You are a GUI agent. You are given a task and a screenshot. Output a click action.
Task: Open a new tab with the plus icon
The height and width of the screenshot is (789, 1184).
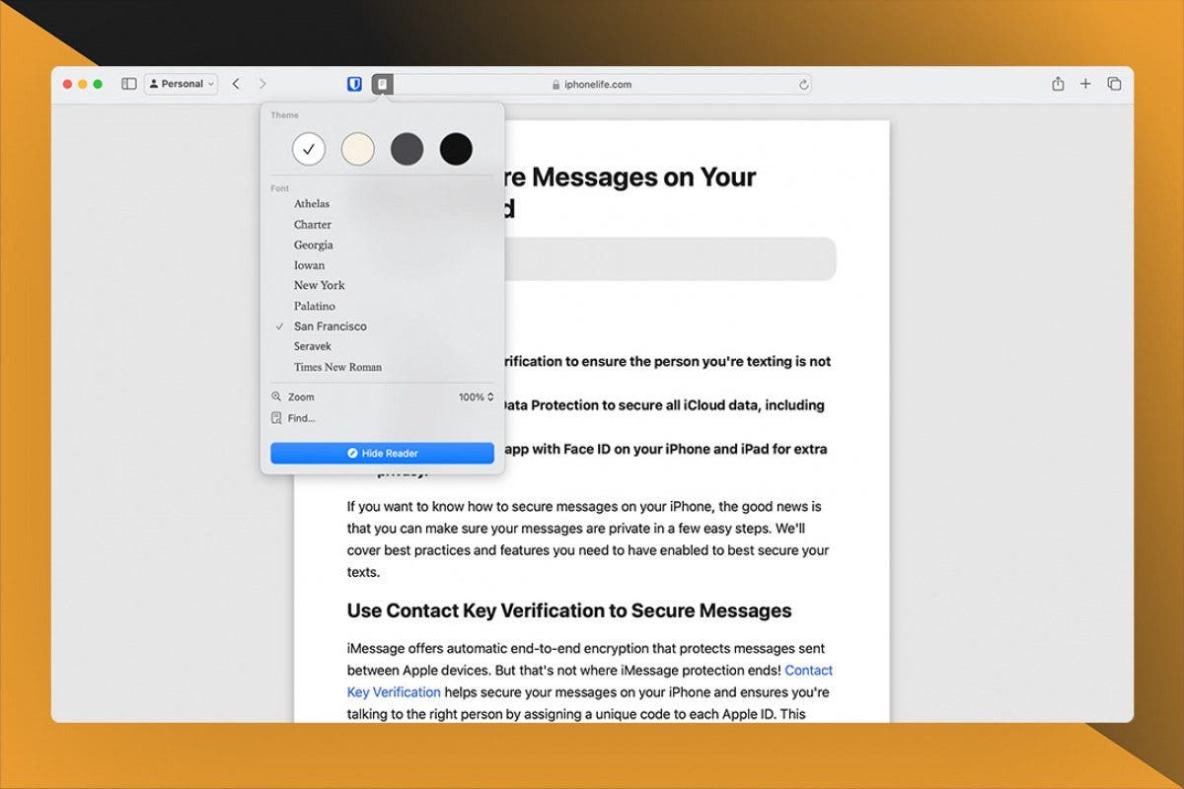(1085, 84)
